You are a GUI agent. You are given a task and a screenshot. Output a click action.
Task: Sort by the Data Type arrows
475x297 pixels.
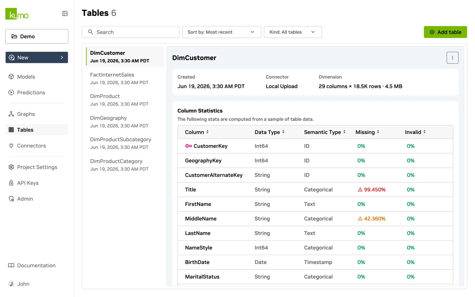point(283,132)
